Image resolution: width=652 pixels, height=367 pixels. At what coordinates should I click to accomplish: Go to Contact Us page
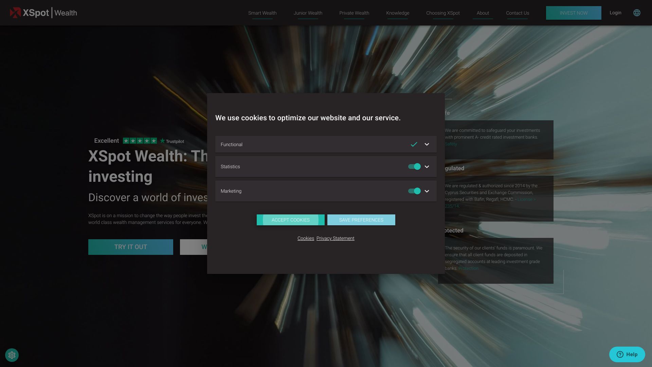tap(518, 13)
